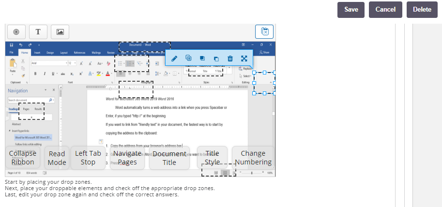The width and height of the screenshot is (442, 207).
Task: Switch to the Insert ribbon tab
Action: click(x=37, y=52)
